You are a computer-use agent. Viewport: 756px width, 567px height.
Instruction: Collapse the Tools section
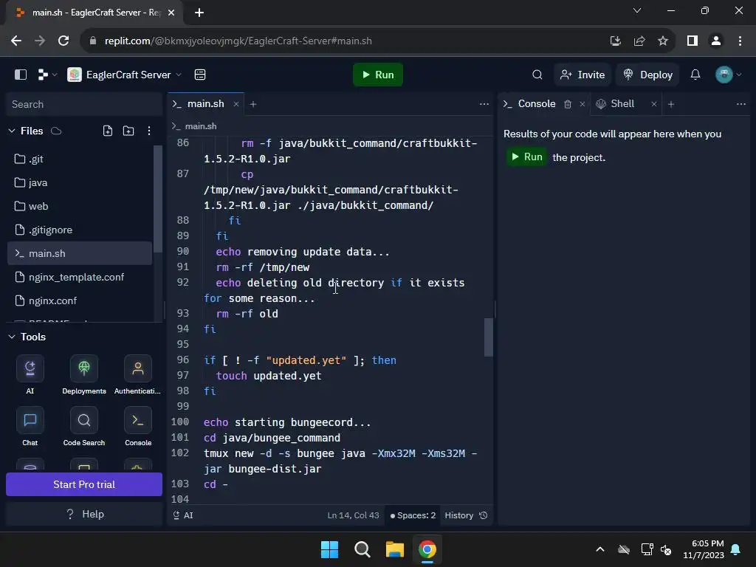[x=12, y=337]
